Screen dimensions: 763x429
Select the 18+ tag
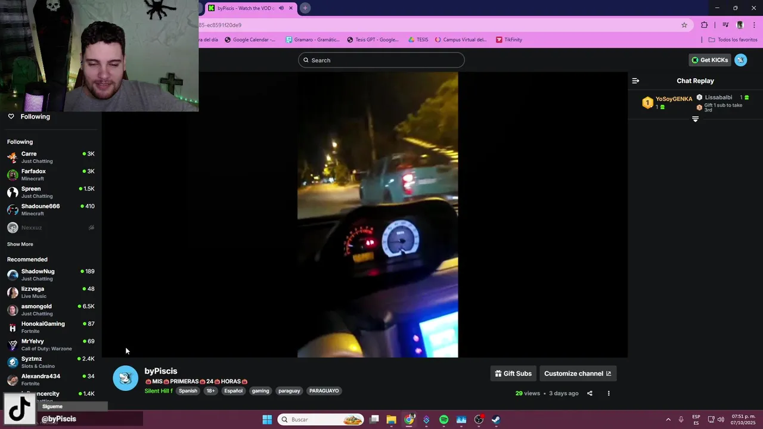click(x=210, y=391)
